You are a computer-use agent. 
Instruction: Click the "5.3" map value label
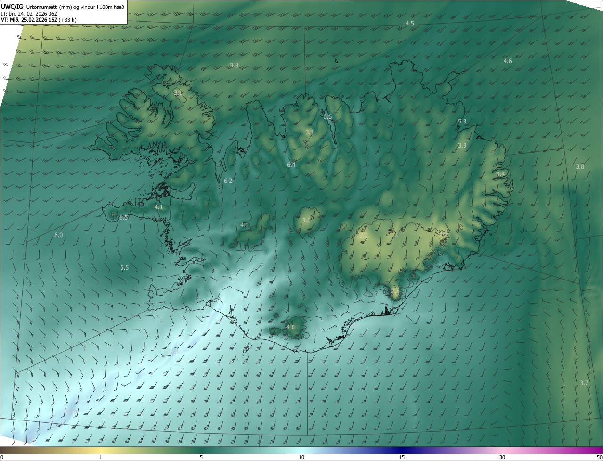[462, 121]
